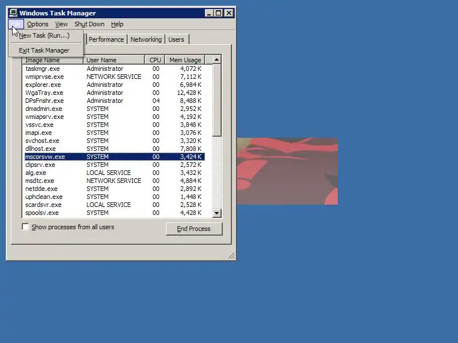Switch to the Performance tab
This screenshot has width=458, height=343.
106,39
